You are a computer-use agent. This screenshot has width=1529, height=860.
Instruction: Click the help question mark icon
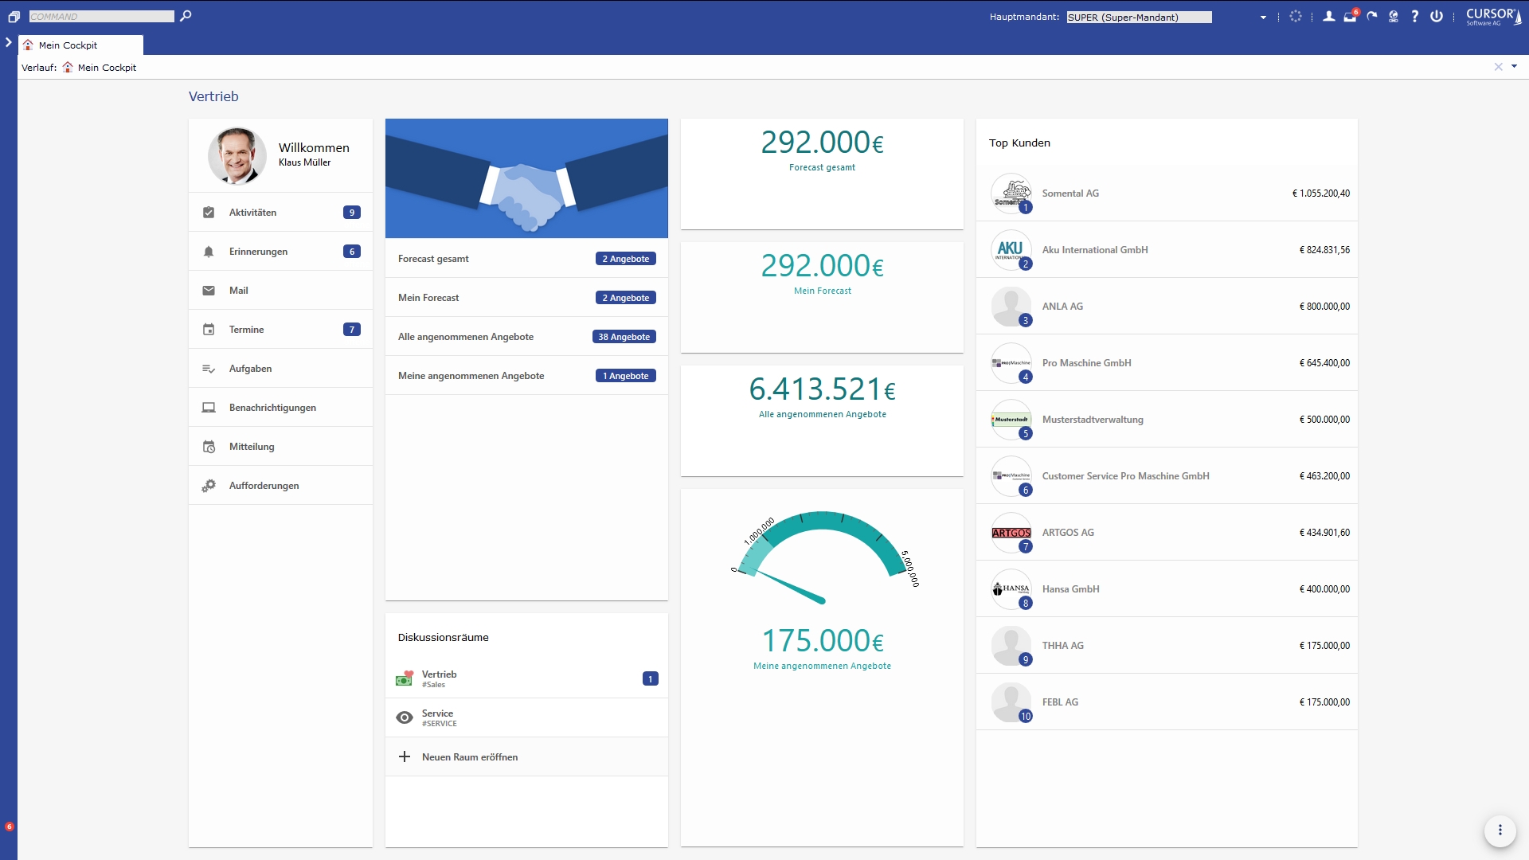[x=1414, y=16]
